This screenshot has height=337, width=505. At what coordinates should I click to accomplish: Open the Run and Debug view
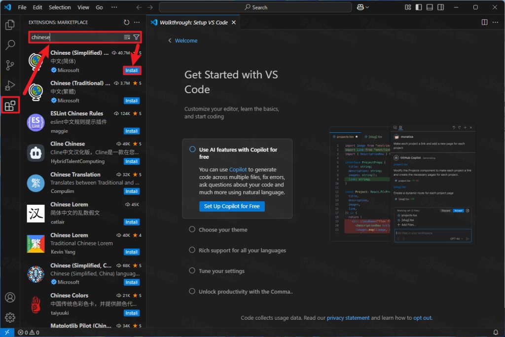tap(10, 85)
